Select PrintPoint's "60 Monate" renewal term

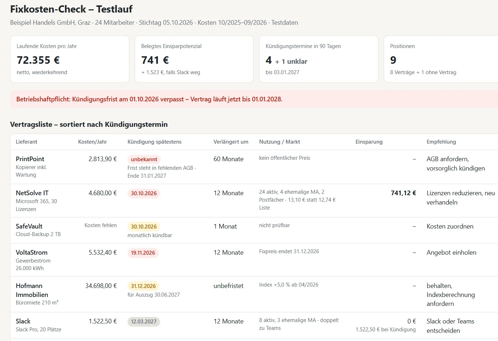click(228, 159)
